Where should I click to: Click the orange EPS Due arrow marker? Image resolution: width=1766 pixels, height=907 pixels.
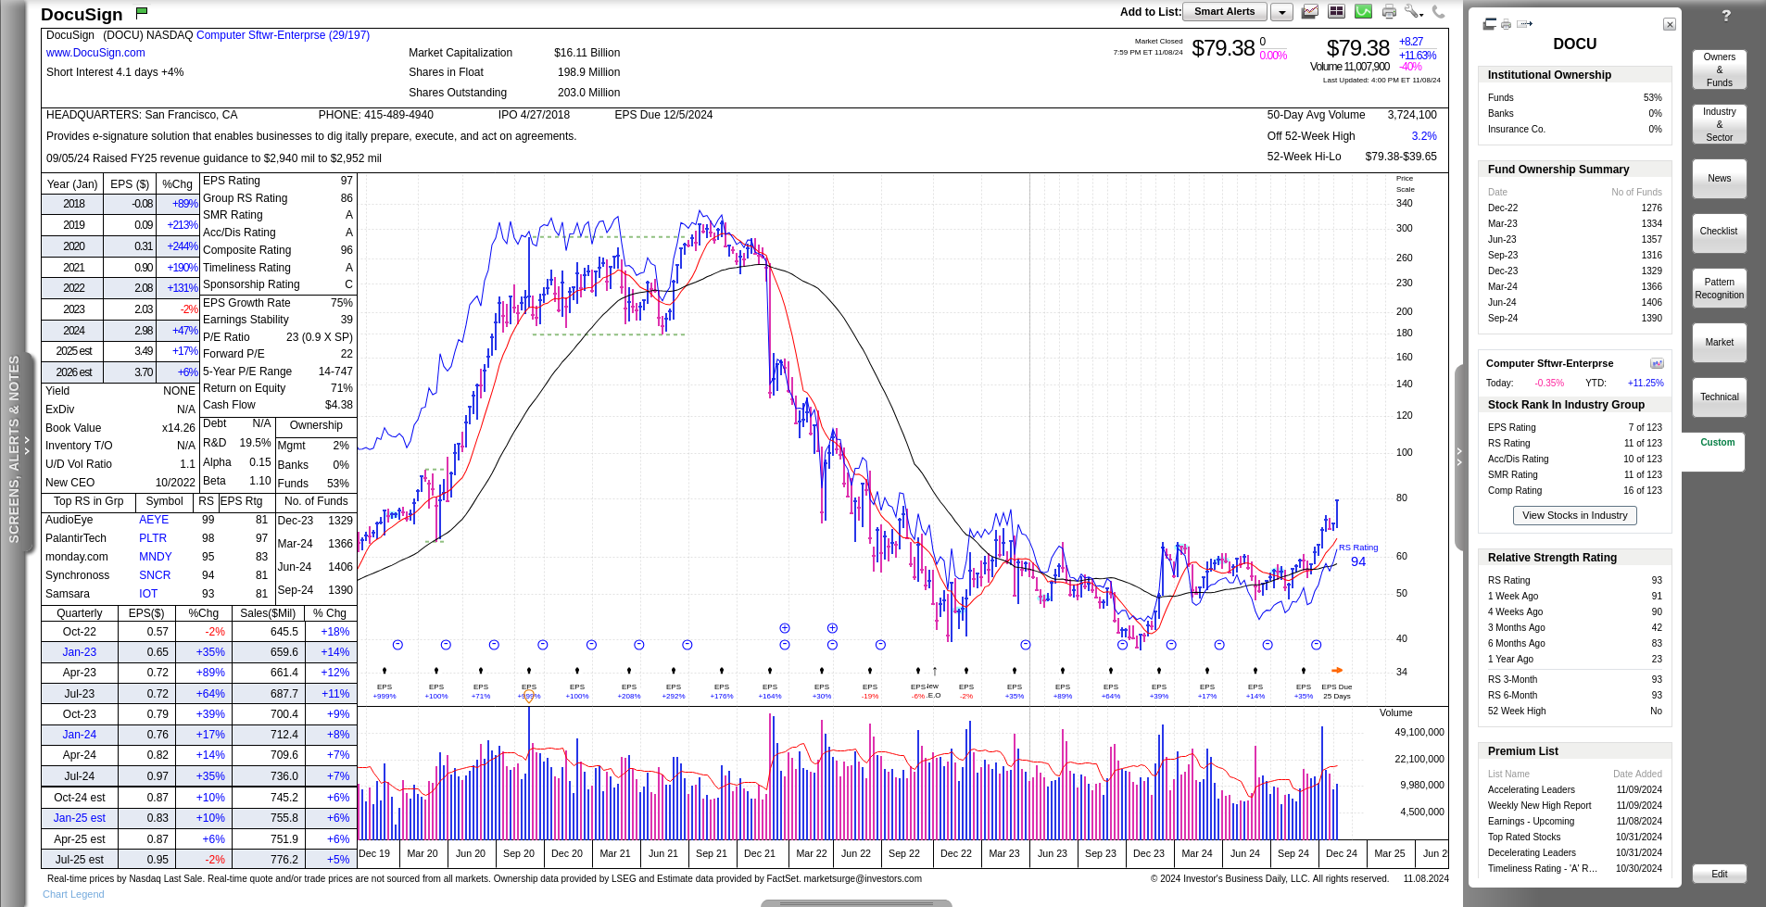pyautogui.click(x=1337, y=670)
